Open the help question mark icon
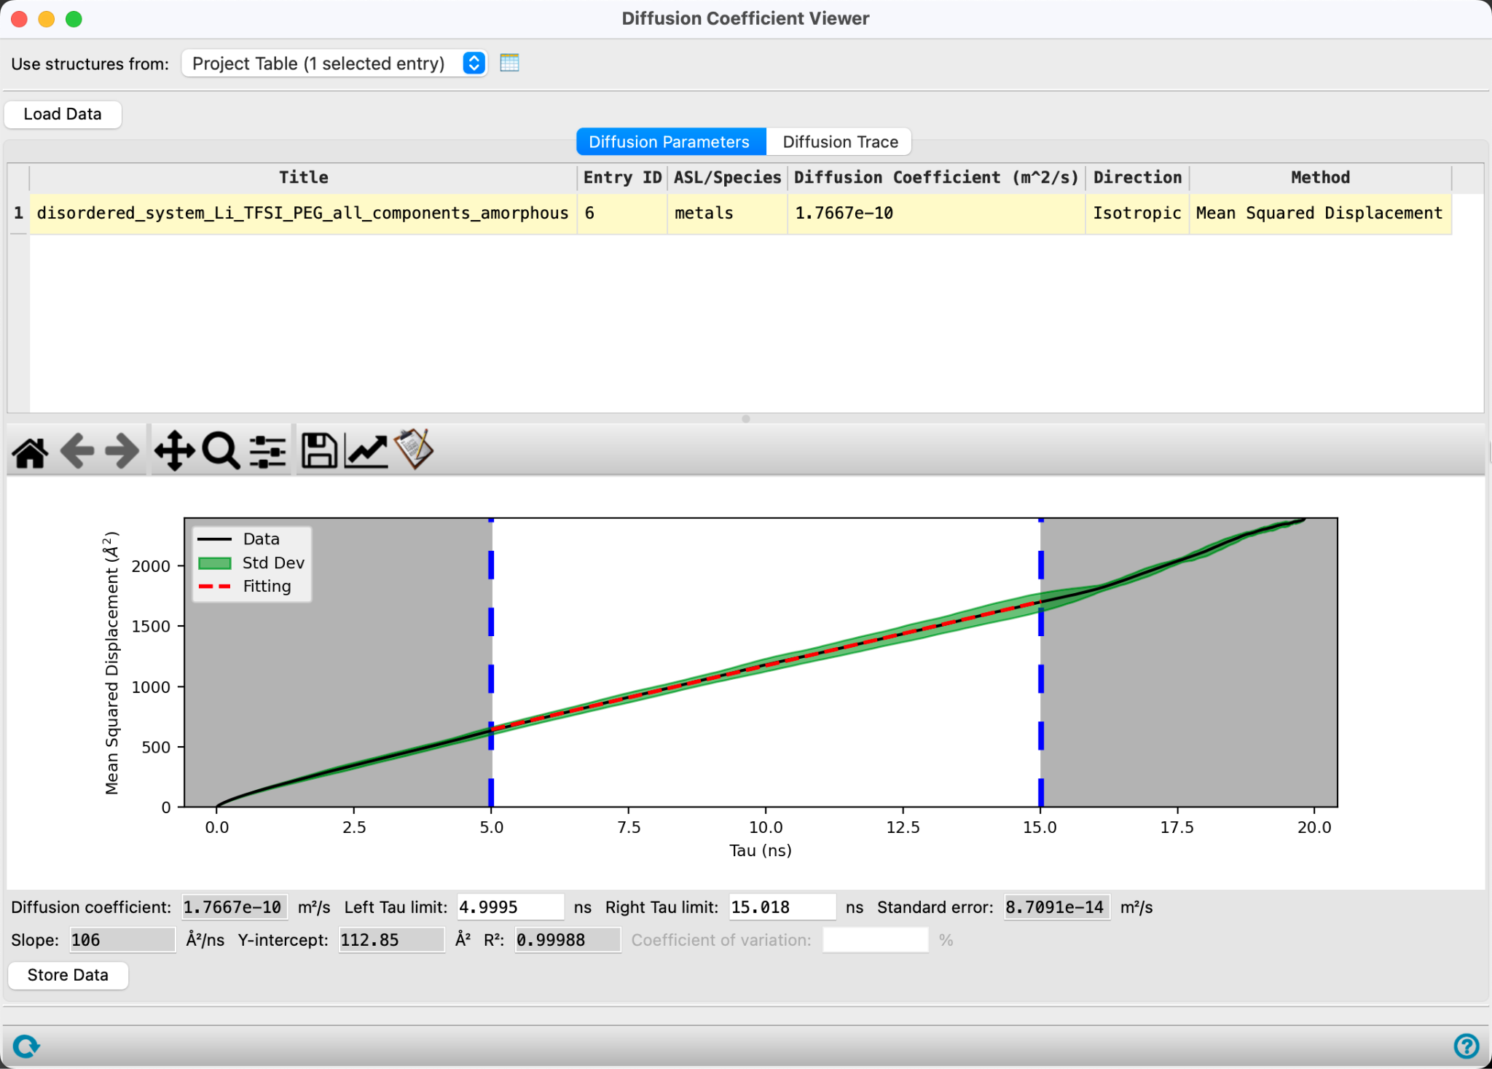The height and width of the screenshot is (1069, 1492). pyautogui.click(x=1466, y=1046)
